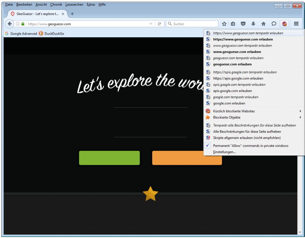The width and height of the screenshot is (305, 238).
Task: Click the orange button on the page
Action: [x=187, y=158]
